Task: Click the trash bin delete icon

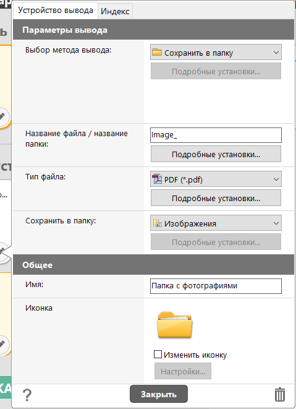Action: 279,394
